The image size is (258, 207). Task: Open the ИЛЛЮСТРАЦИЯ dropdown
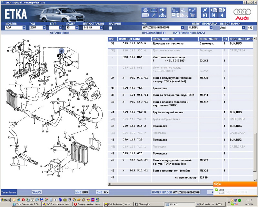pos(101,27)
